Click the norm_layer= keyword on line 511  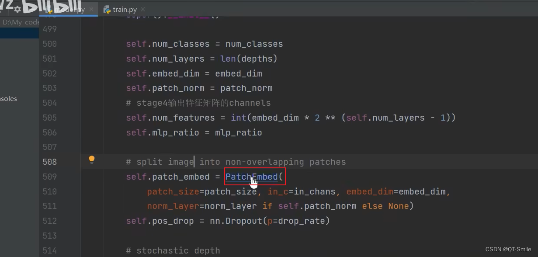pyautogui.click(x=176, y=206)
